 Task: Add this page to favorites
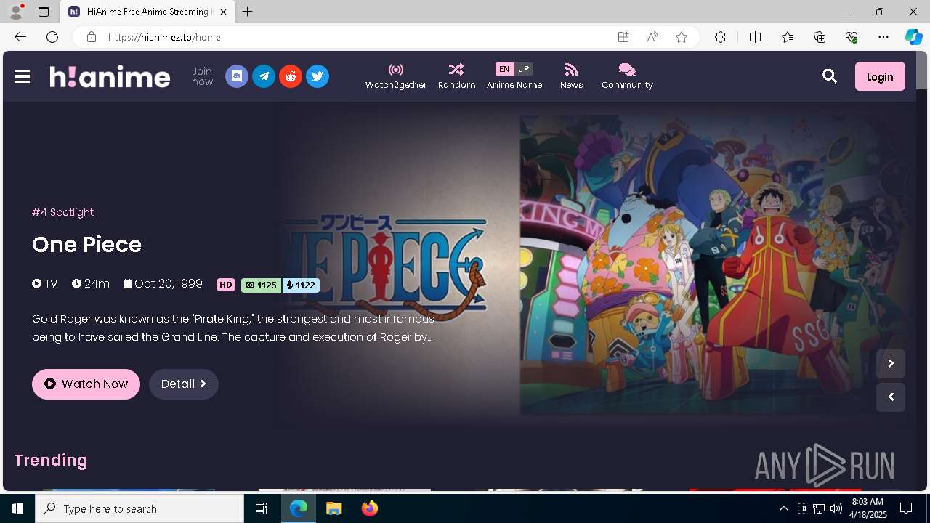tap(682, 37)
